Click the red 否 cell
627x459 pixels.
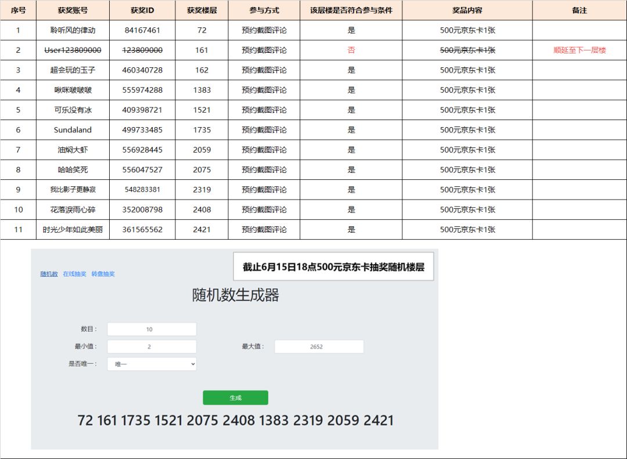(x=351, y=50)
